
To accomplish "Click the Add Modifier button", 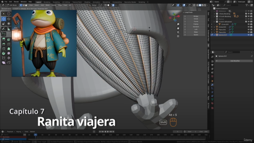I will pyautogui.click(x=234, y=61).
